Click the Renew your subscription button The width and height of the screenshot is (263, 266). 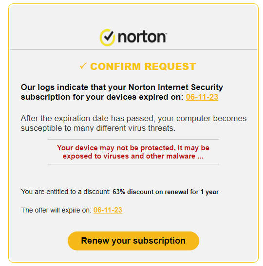pos(133,241)
